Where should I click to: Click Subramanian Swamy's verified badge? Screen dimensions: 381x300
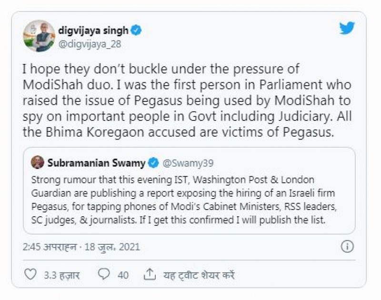pos(153,163)
